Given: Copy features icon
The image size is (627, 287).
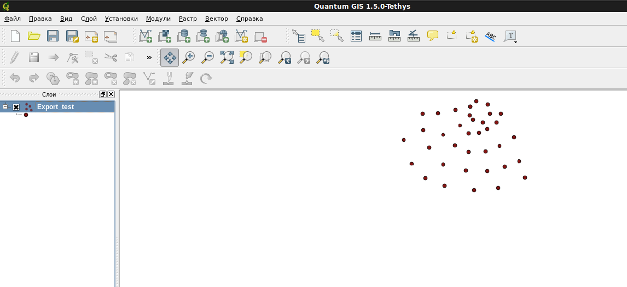Looking at the screenshot, I should (x=129, y=57).
